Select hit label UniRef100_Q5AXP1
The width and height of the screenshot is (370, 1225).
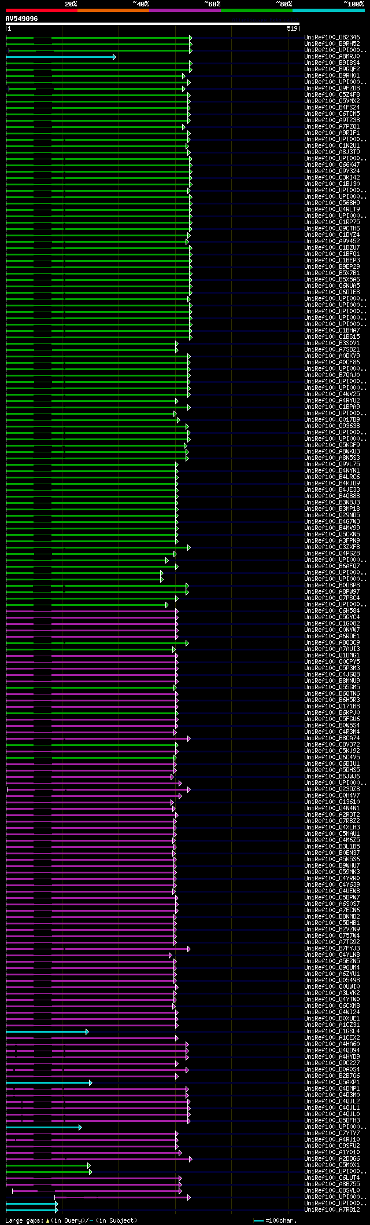pos(332,1083)
